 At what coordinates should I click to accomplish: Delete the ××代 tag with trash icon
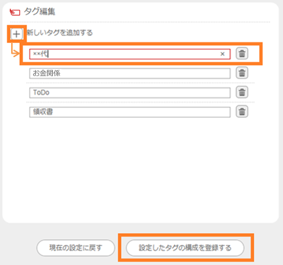(x=242, y=54)
